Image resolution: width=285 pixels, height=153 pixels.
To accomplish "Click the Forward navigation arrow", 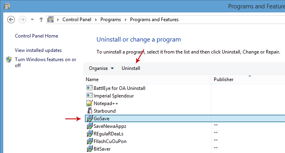I will coord(22,20).
